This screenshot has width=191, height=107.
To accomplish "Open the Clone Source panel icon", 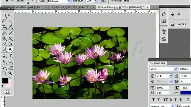I will point(164,39).
